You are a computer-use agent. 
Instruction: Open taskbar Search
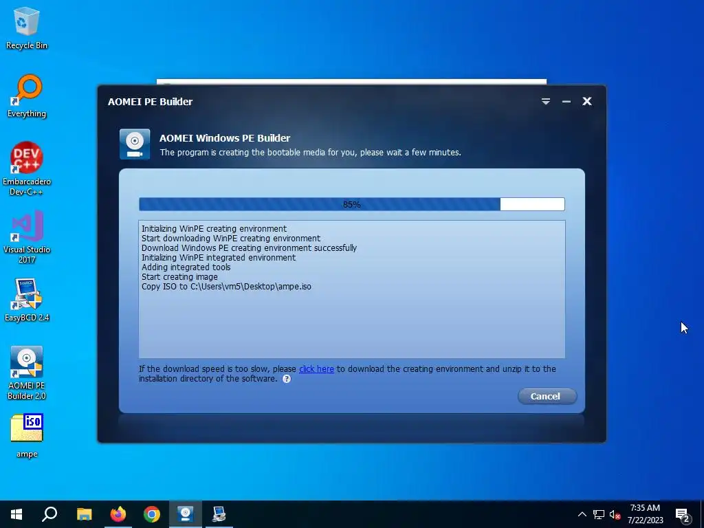[49, 514]
